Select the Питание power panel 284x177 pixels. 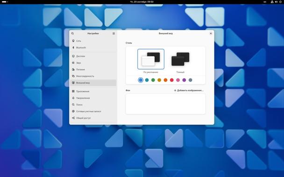(x=93, y=70)
